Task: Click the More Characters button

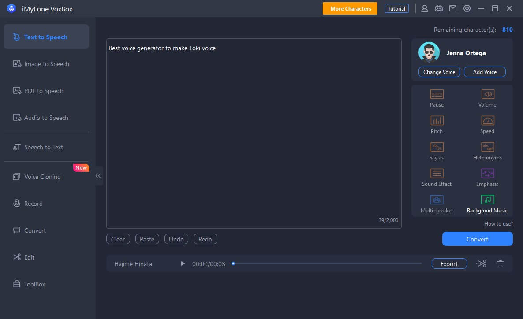Action: coord(350,9)
